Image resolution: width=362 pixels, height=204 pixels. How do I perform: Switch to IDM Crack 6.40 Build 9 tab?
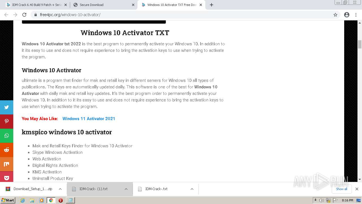click(x=36, y=5)
